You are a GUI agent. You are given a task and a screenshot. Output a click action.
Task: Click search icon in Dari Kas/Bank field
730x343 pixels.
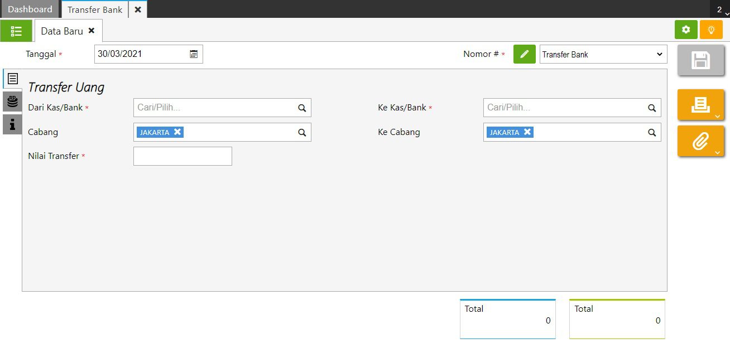coord(302,108)
